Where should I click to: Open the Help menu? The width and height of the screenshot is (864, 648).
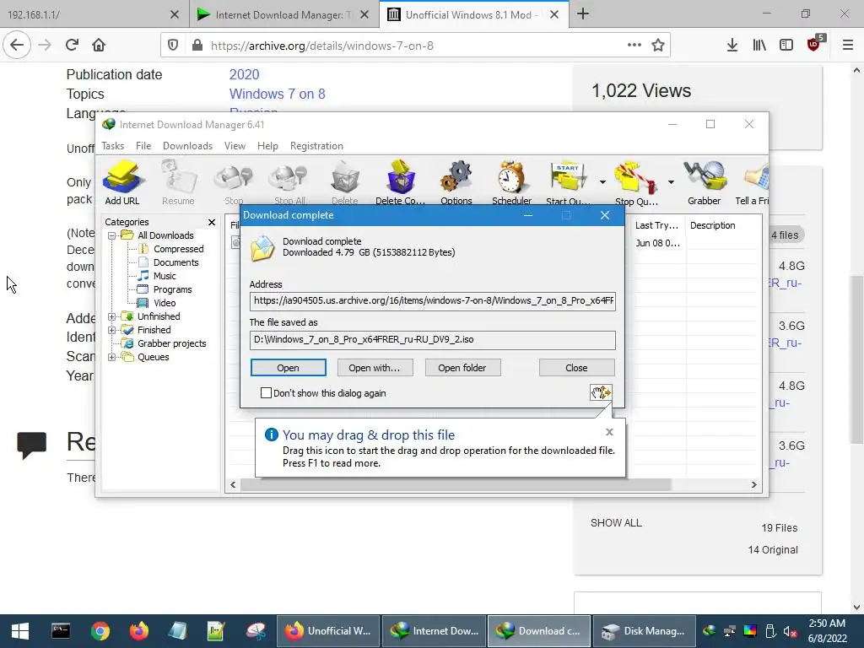coord(267,146)
